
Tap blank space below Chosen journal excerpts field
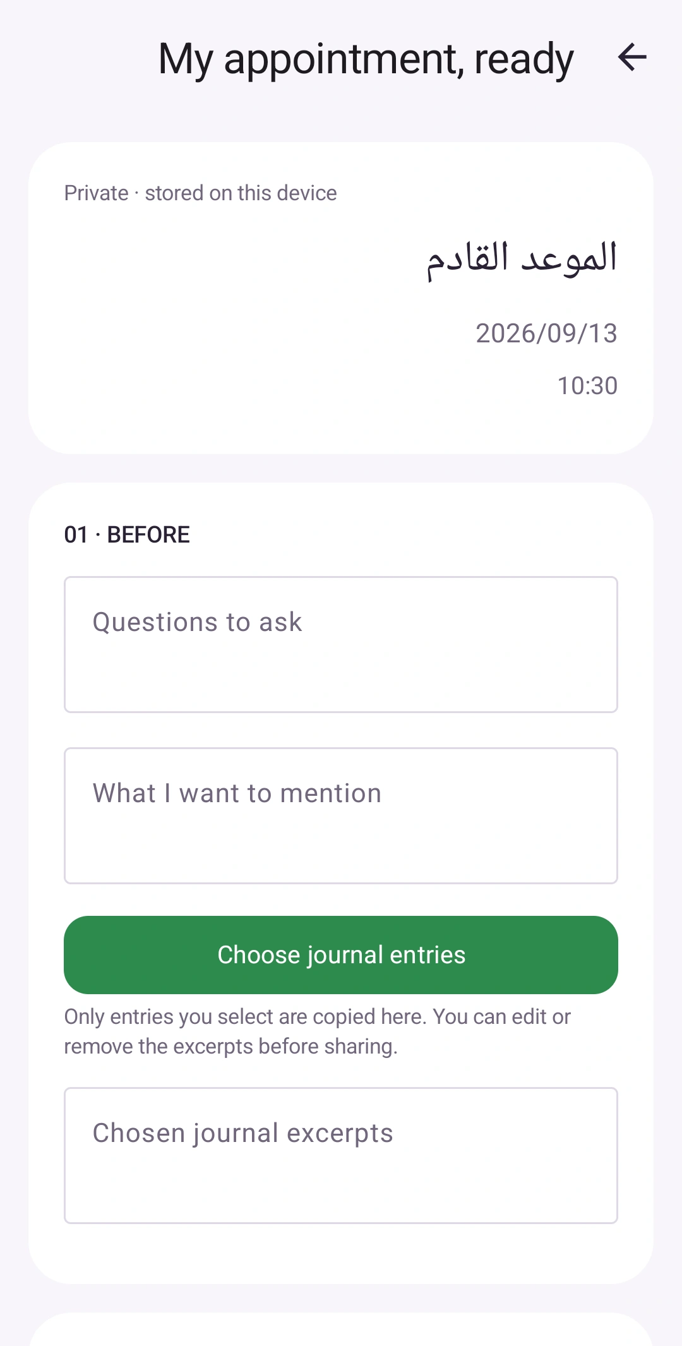coord(341,1253)
